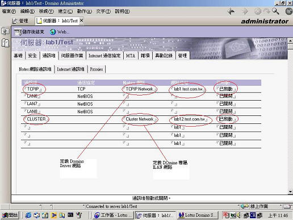Click the Cluster Network field
293x220 pixels.
[140, 119]
